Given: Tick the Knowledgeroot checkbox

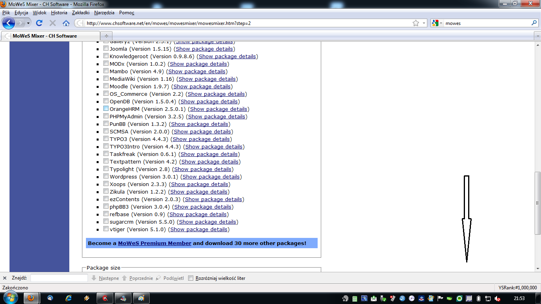Looking at the screenshot, I should [106, 56].
